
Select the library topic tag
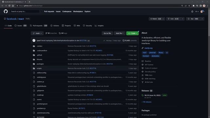coord(161,52)
